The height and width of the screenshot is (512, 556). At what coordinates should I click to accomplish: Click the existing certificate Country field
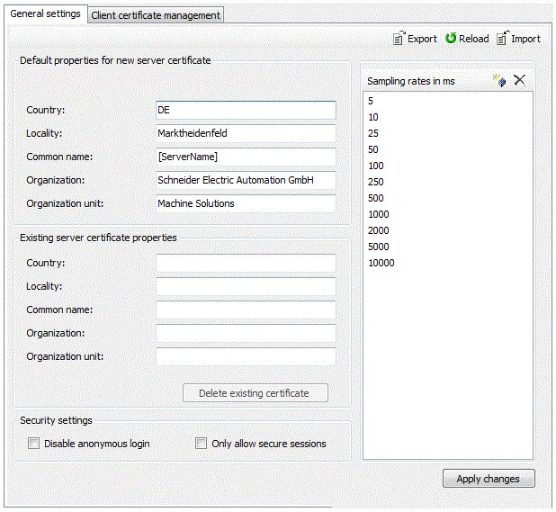[x=245, y=263]
